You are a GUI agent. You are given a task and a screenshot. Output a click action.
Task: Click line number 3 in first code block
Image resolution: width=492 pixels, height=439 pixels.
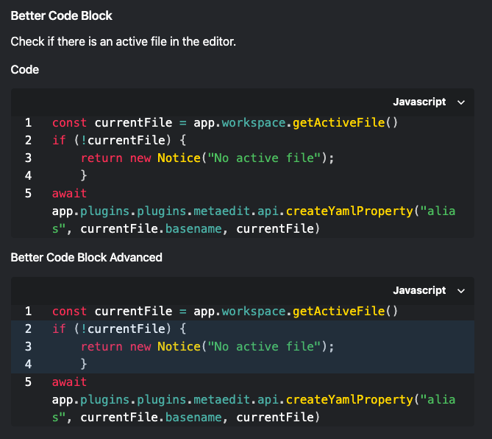coord(28,158)
